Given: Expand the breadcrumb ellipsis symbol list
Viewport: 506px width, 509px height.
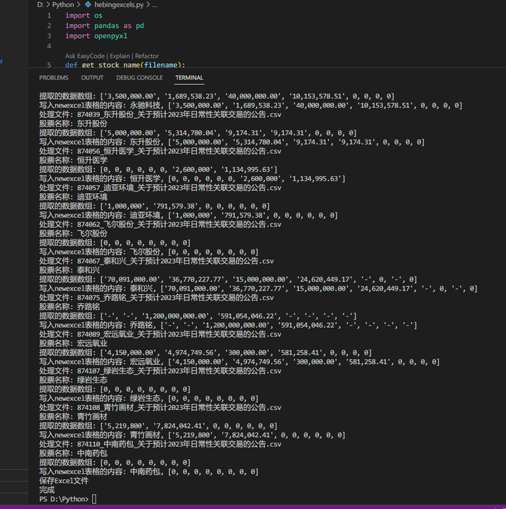Looking at the screenshot, I should (155, 4).
